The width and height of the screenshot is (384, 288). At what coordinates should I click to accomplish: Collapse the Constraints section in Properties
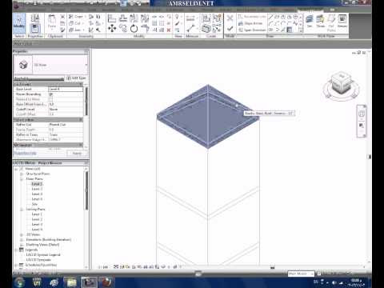81,84
